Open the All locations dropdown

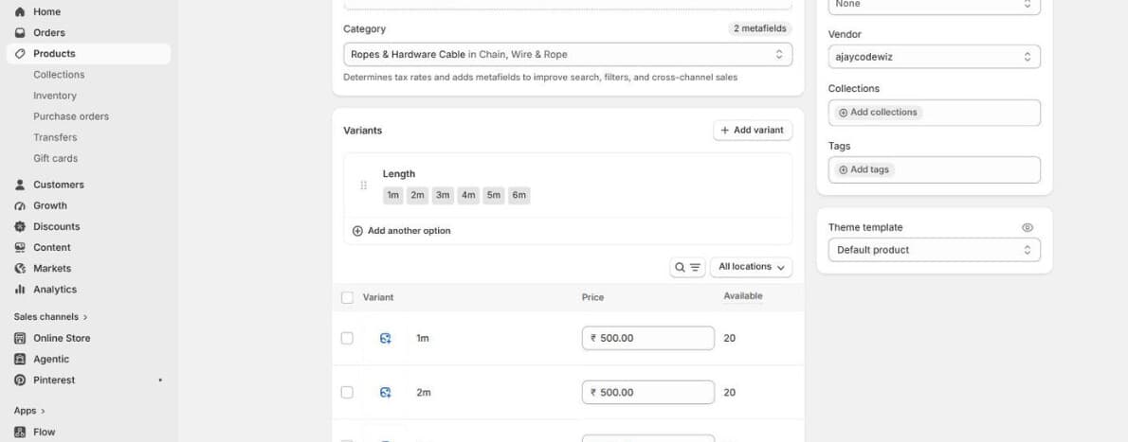click(751, 267)
